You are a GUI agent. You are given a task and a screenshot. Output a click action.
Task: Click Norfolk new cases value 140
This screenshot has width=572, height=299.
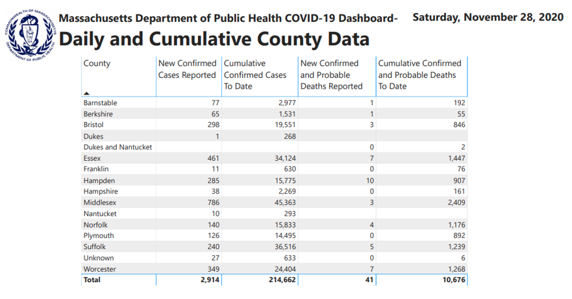[214, 225]
